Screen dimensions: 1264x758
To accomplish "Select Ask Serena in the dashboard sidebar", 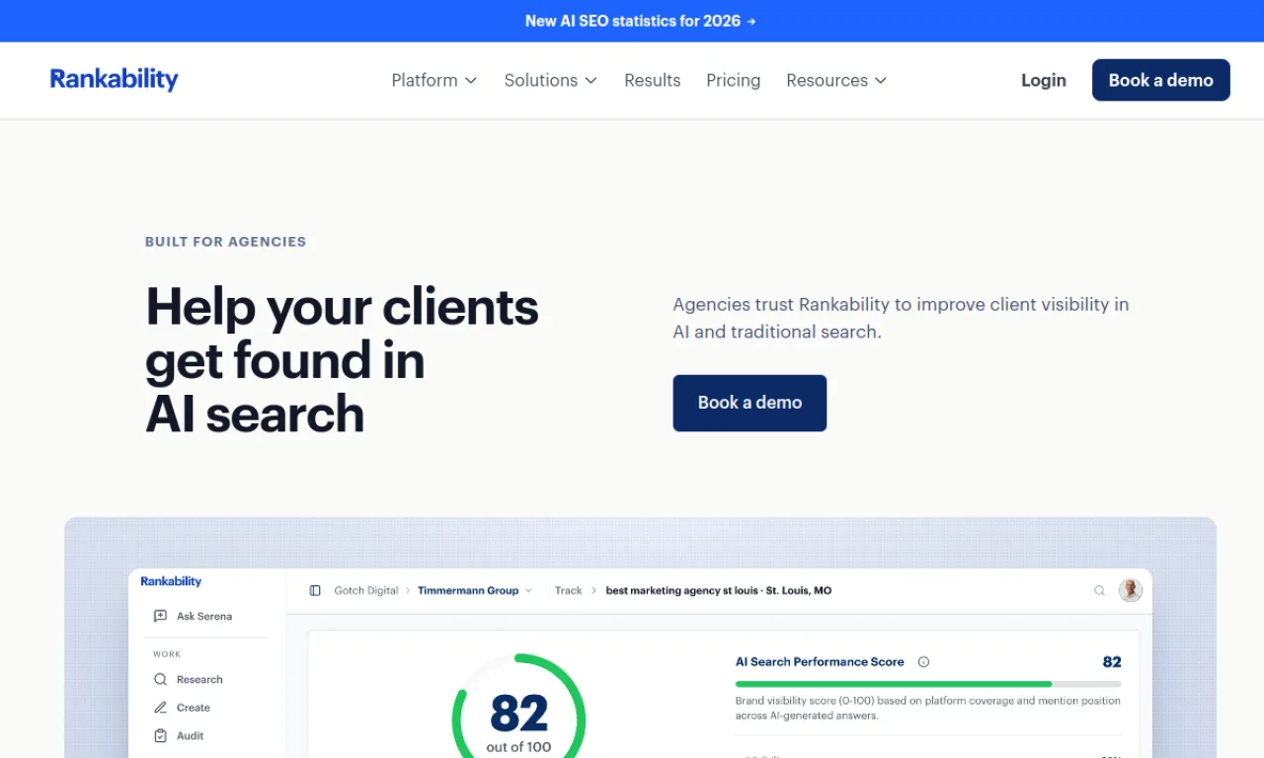I will click(194, 616).
